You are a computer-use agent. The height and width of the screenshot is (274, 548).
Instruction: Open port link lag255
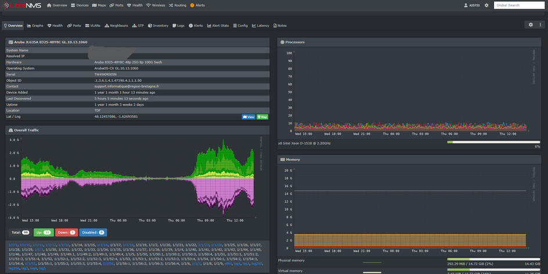[257, 264]
